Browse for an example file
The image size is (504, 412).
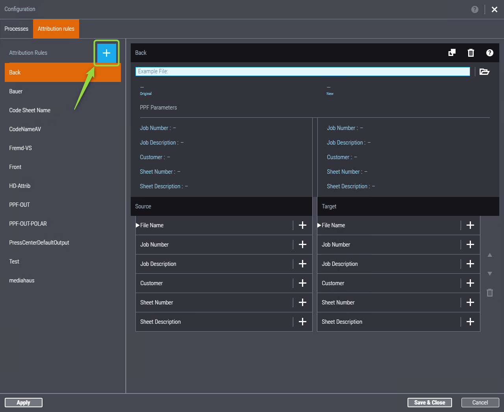click(x=484, y=72)
